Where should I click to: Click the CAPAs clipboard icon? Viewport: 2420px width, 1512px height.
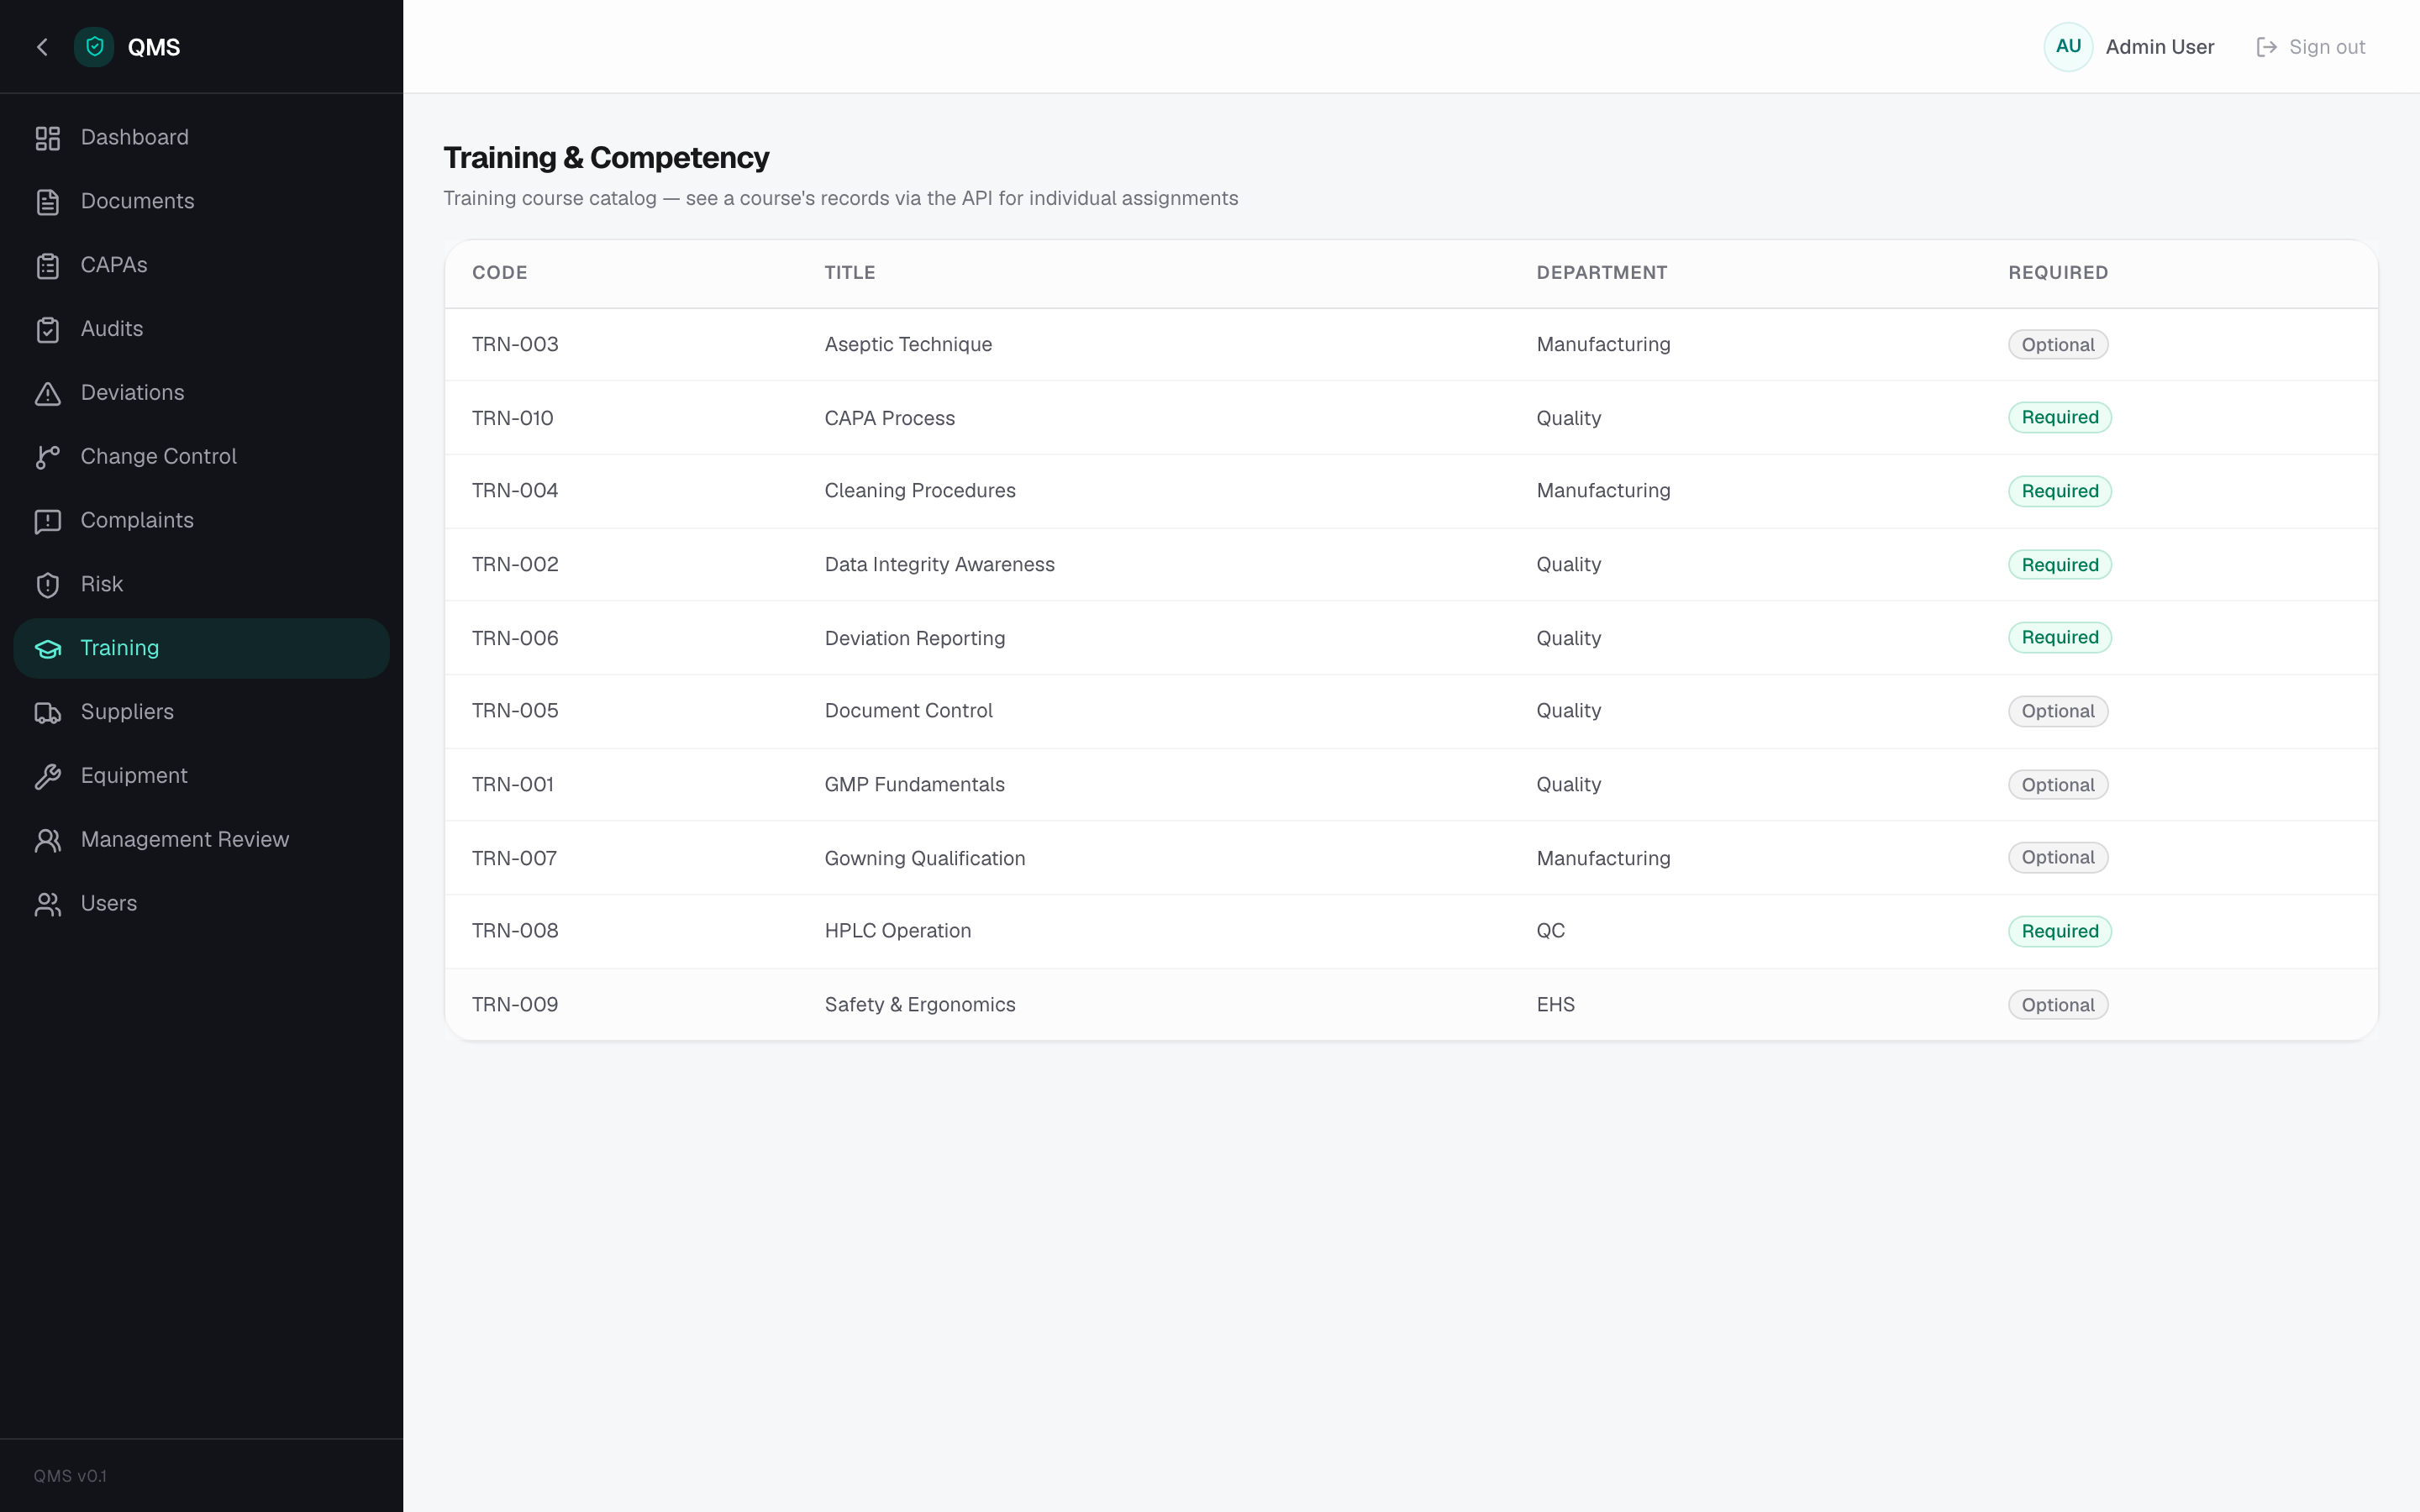point(48,266)
